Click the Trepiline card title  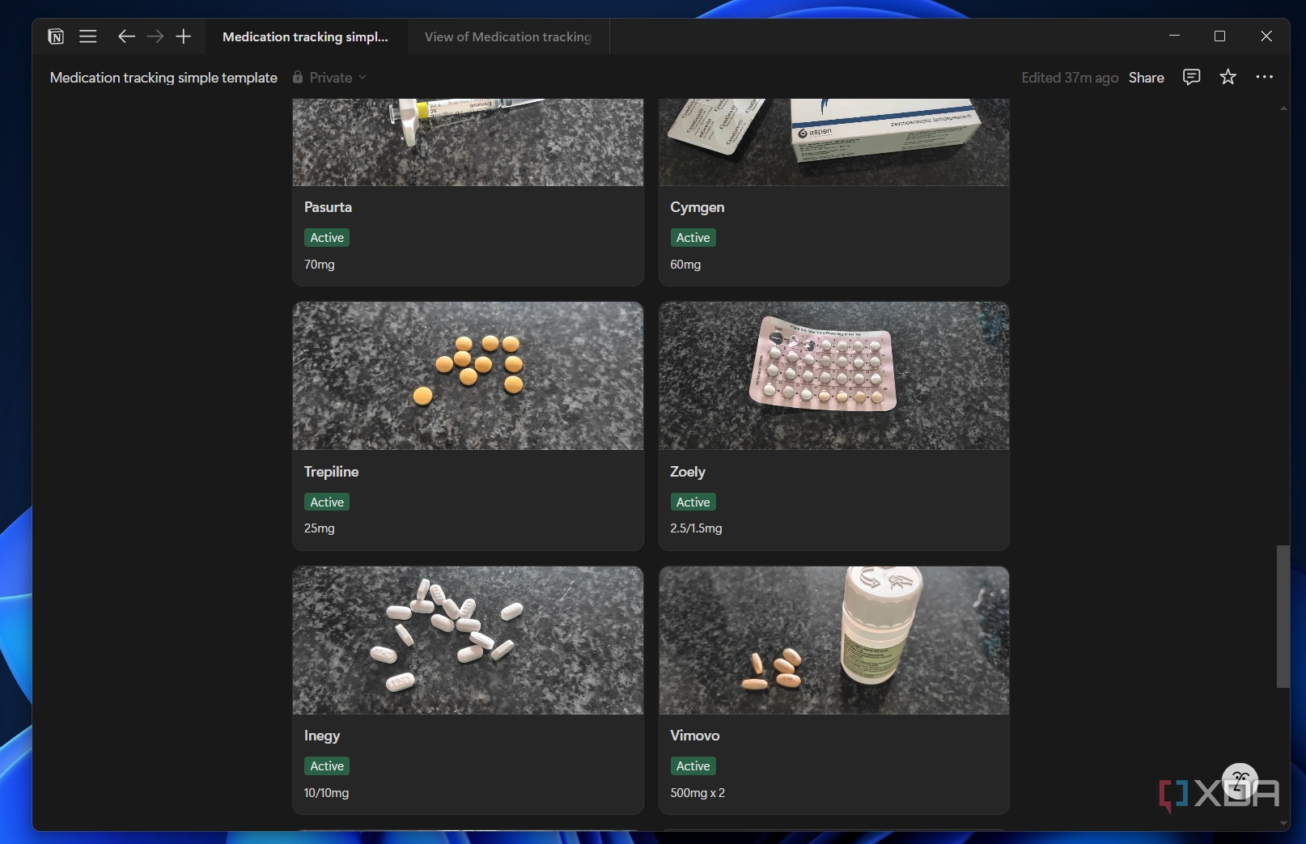(x=331, y=472)
